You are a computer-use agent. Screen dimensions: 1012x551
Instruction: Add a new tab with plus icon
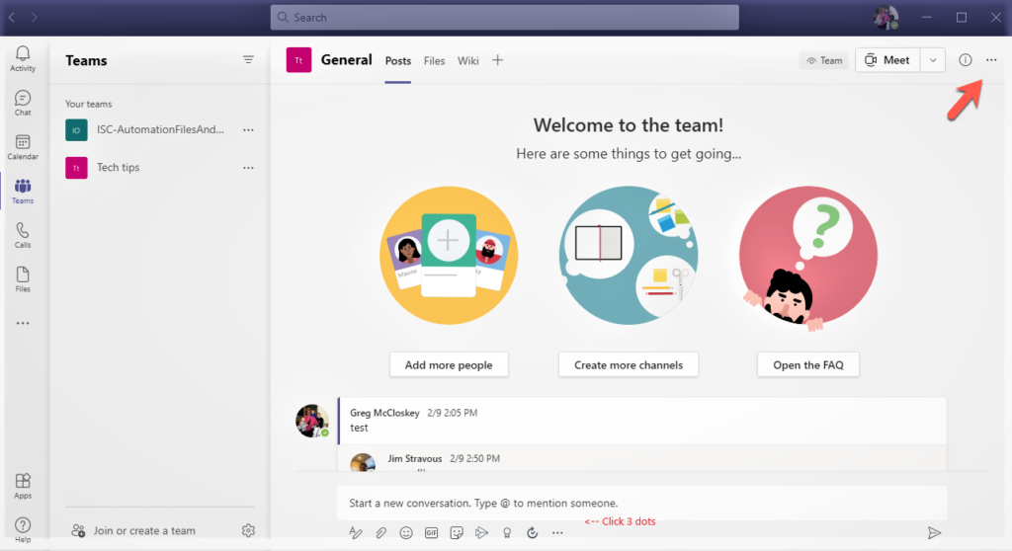(498, 60)
